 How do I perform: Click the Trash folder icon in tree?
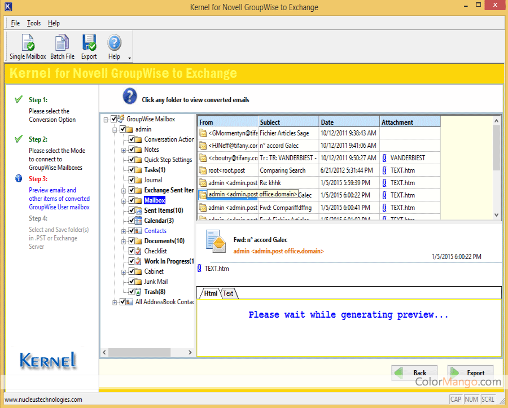pyautogui.click(x=138, y=292)
